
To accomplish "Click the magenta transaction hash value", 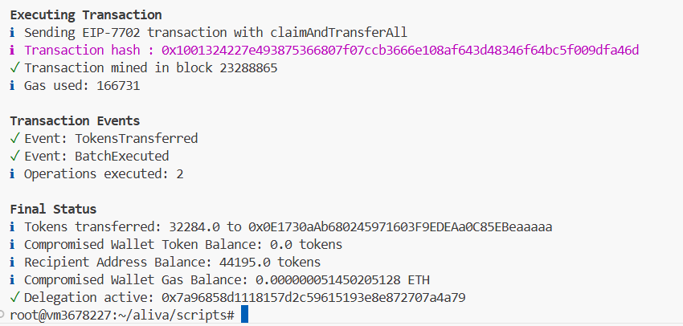I will [400, 51].
